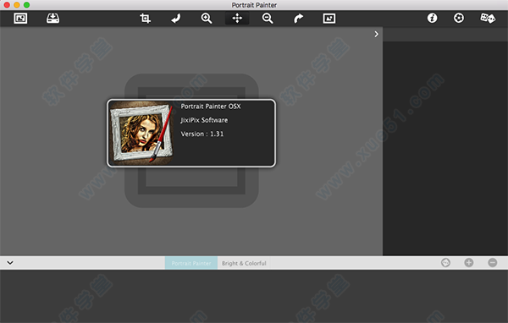Image resolution: width=508 pixels, height=323 pixels.
Task: Open the info/about icon
Action: click(x=432, y=18)
